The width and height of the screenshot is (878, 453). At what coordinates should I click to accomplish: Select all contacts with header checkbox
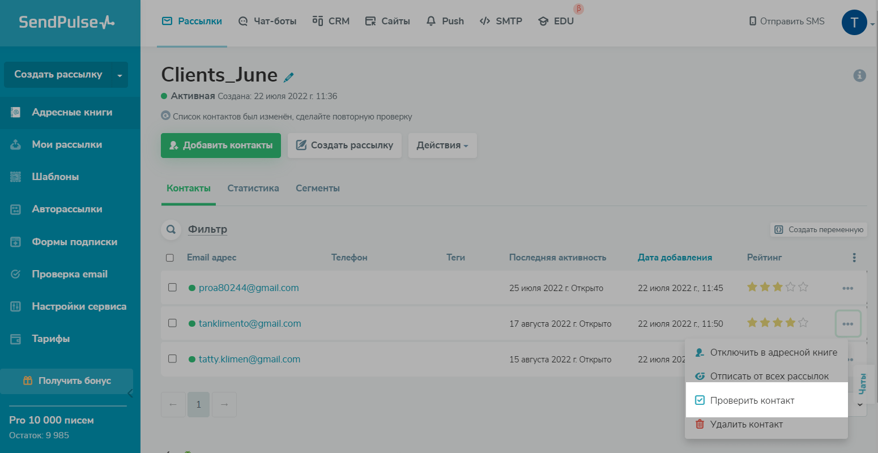coord(170,258)
